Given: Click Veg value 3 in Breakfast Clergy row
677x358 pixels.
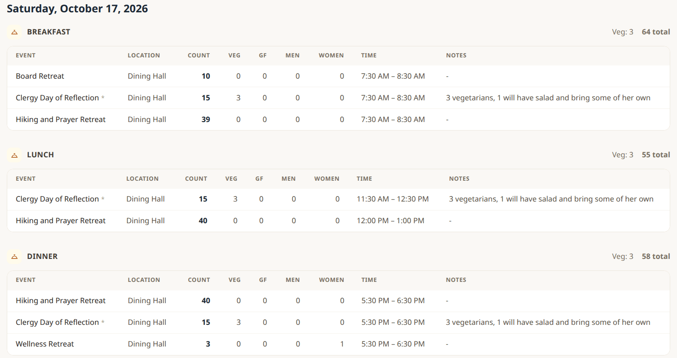Looking at the screenshot, I should point(238,98).
